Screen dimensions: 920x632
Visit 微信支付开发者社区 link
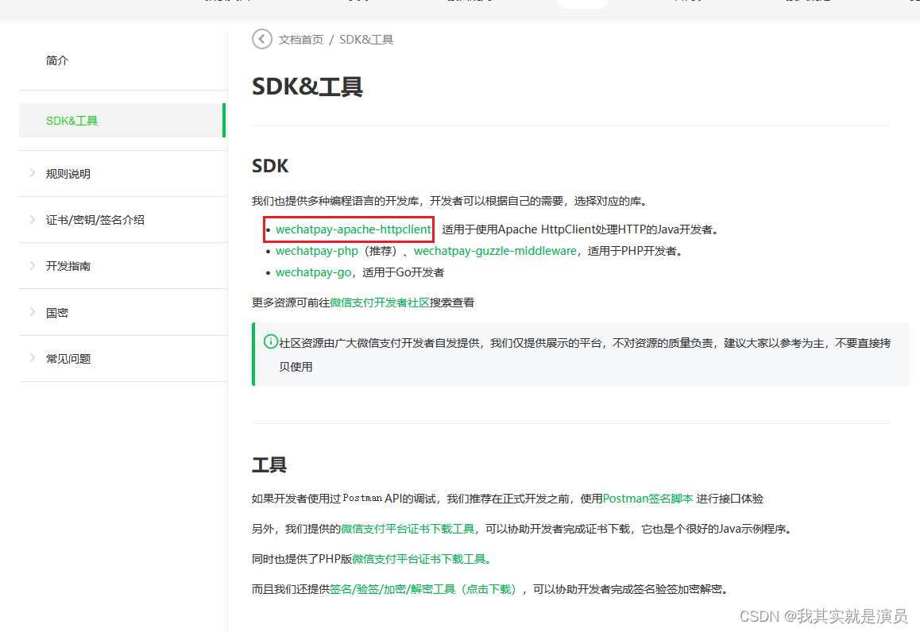[380, 303]
